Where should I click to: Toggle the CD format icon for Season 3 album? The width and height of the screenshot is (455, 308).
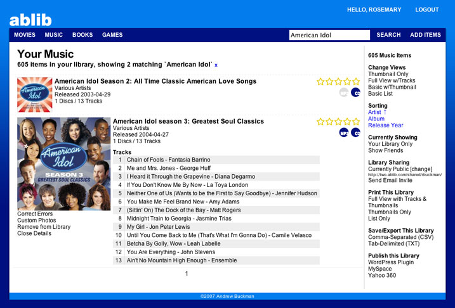tap(355, 132)
